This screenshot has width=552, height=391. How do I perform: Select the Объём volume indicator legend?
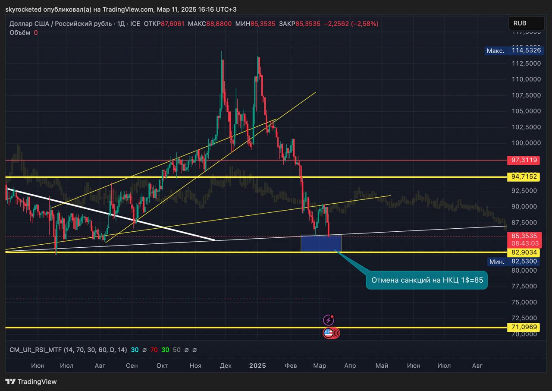tap(24, 32)
